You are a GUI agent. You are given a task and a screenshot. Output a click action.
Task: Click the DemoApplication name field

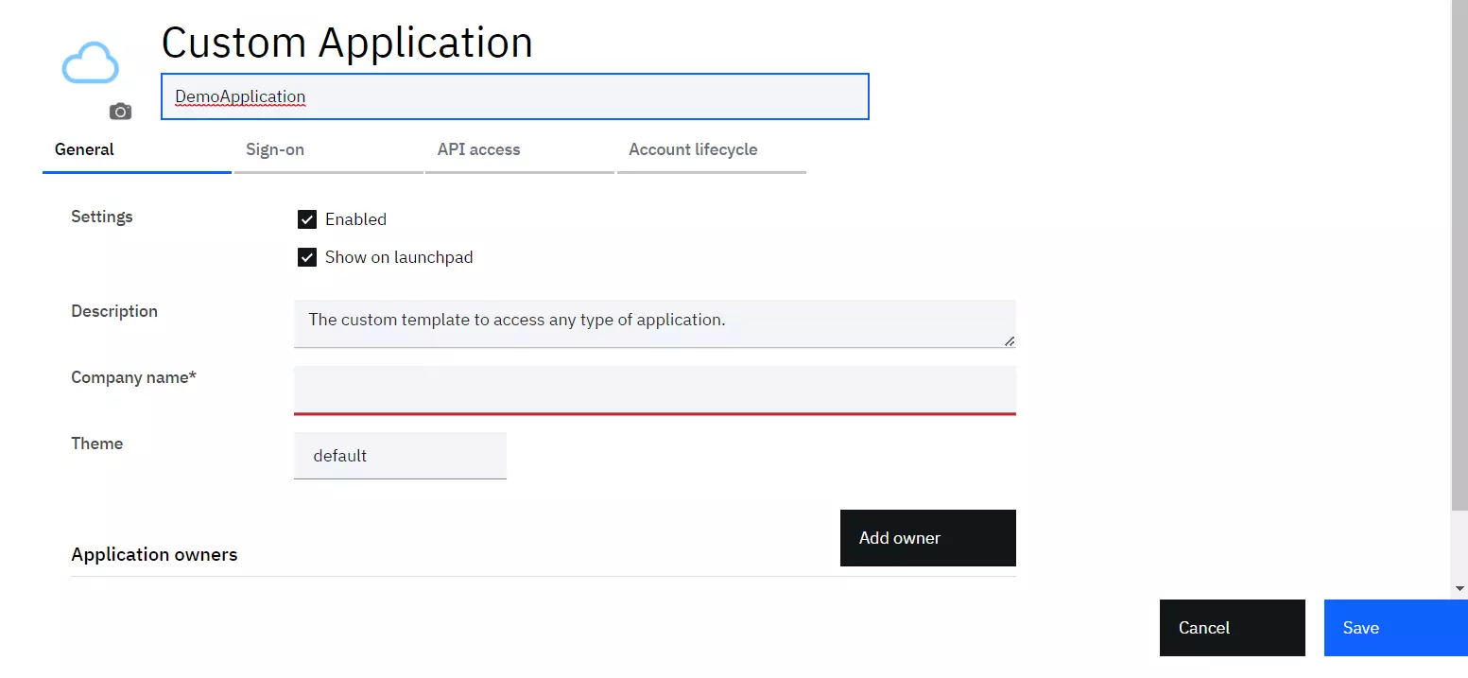514,96
